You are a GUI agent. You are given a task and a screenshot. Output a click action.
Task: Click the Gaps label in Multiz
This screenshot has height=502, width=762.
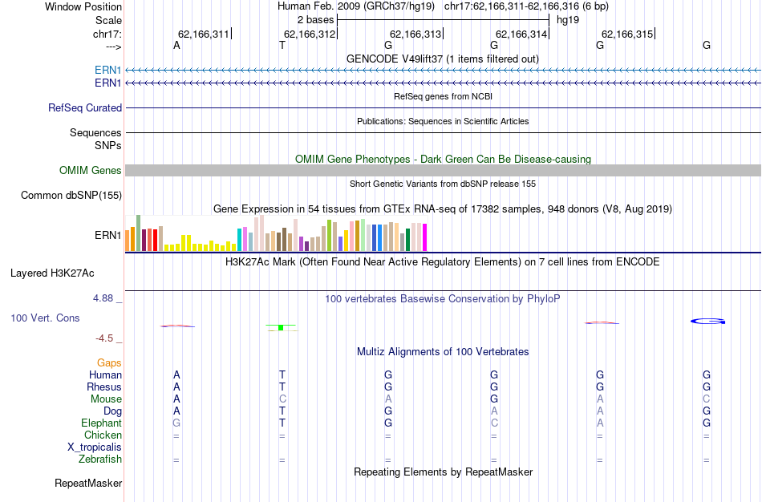[109, 363]
